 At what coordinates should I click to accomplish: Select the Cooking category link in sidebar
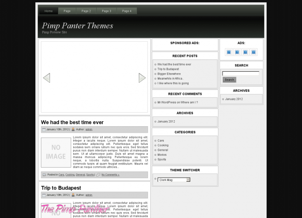tap(163, 145)
